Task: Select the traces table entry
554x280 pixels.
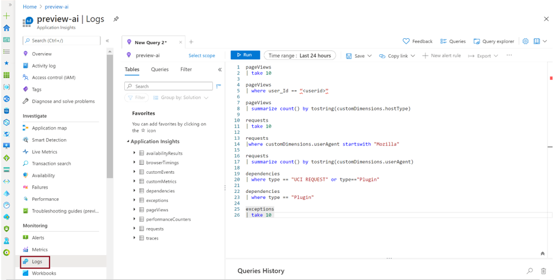Action: pos(152,238)
